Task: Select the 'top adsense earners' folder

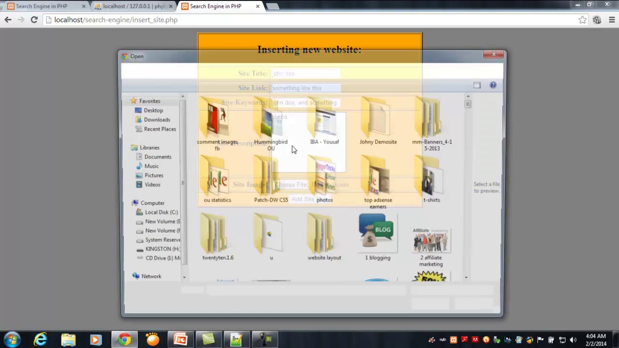Action: click(x=378, y=183)
